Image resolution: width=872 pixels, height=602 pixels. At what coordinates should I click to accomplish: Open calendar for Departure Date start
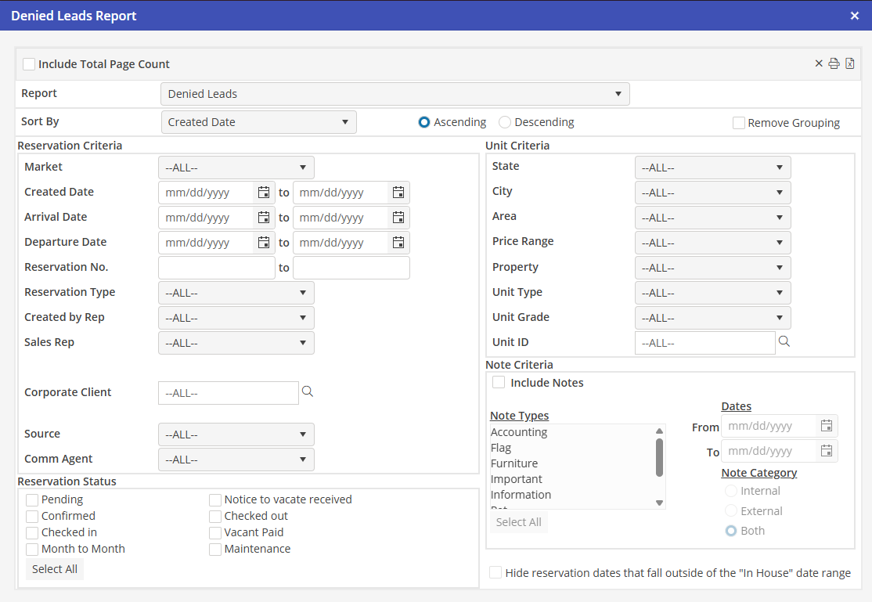pyautogui.click(x=264, y=243)
